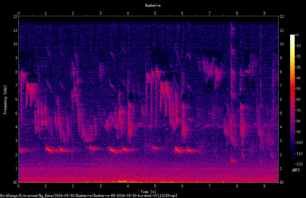Click the Time (s) axis label
This screenshot has height=198, width=306.
pyautogui.click(x=148, y=192)
